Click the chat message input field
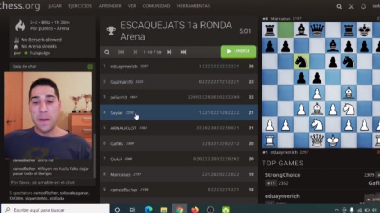 [52, 182]
